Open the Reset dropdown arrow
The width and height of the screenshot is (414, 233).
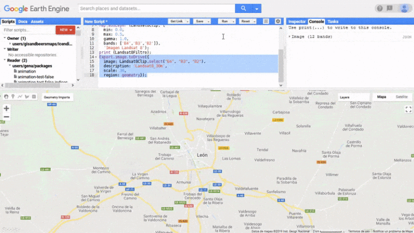pyautogui.click(x=254, y=22)
